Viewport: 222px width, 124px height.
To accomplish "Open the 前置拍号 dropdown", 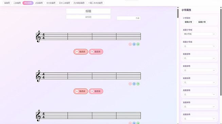I will pyautogui.click(x=199, y=82).
